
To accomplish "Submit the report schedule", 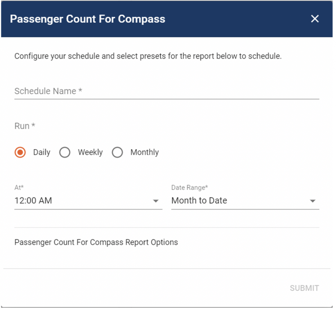I will click(304, 288).
